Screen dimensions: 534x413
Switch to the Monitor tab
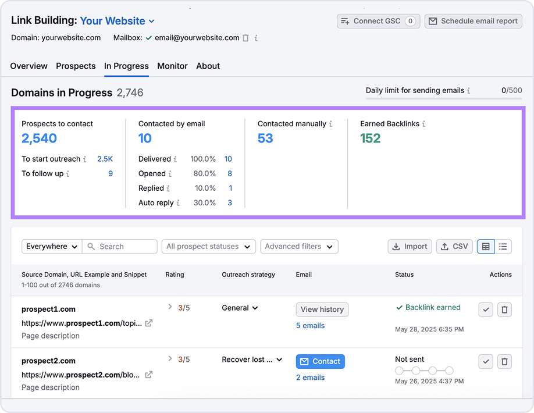tap(172, 66)
